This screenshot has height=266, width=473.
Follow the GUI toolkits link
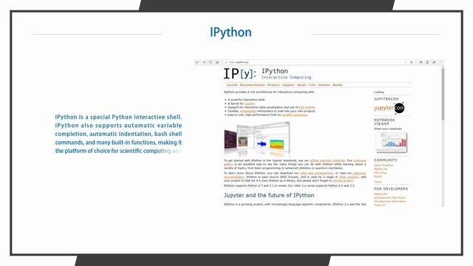(307, 107)
